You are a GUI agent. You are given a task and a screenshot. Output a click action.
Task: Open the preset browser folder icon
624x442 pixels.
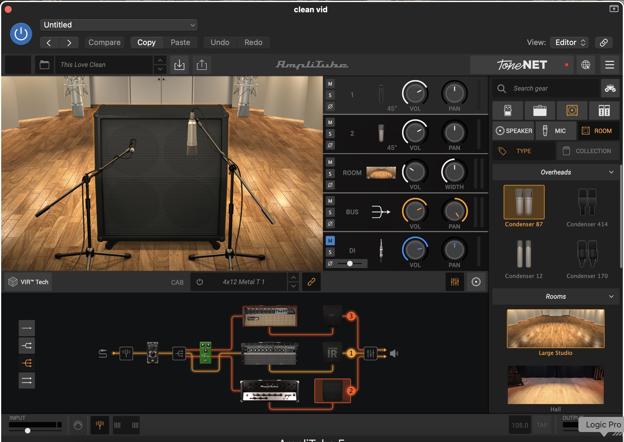(44, 65)
